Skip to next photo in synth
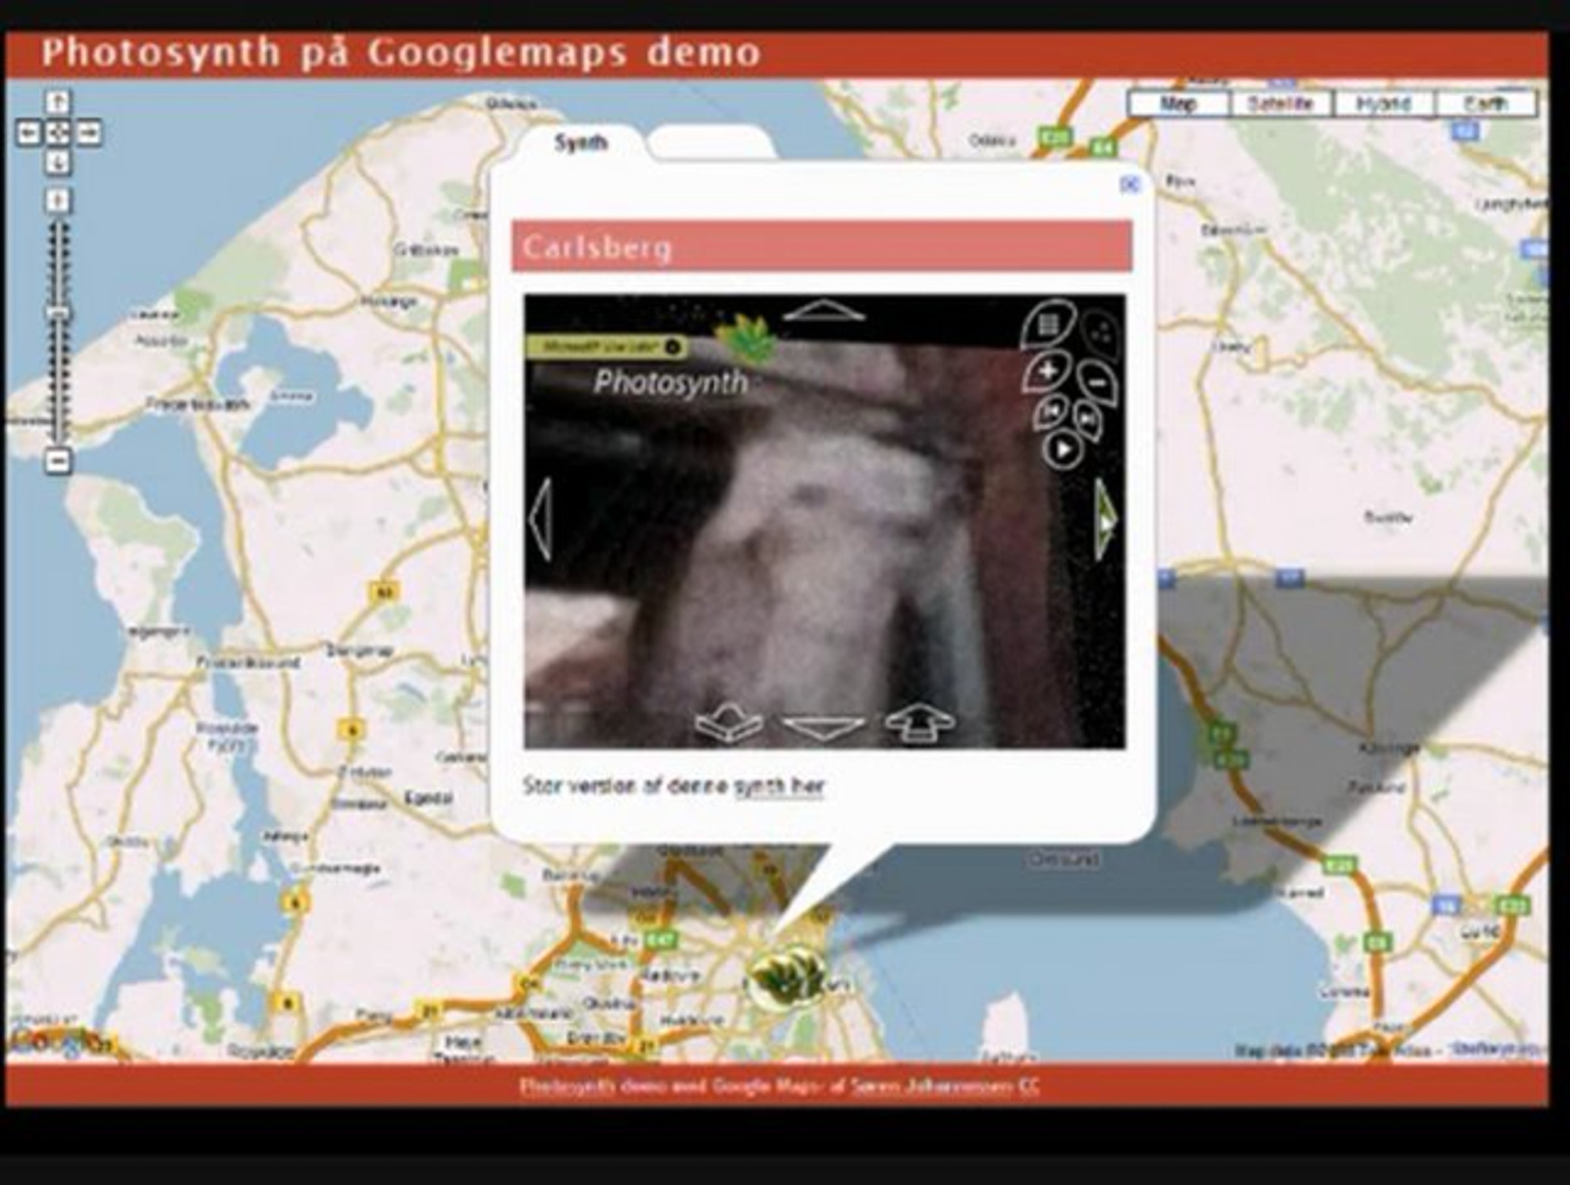The width and height of the screenshot is (1570, 1185). [x=1087, y=419]
